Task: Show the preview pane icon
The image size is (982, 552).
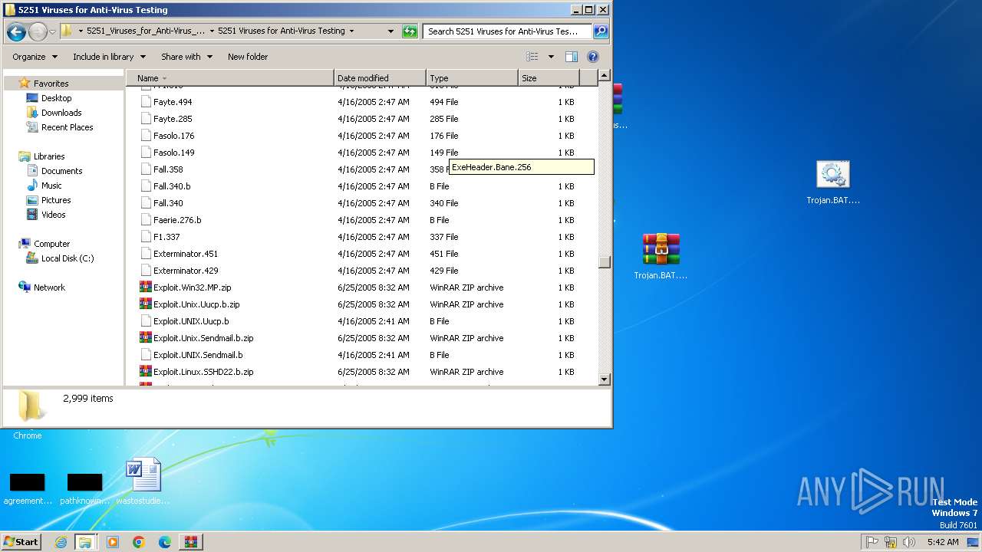Action: [572, 57]
